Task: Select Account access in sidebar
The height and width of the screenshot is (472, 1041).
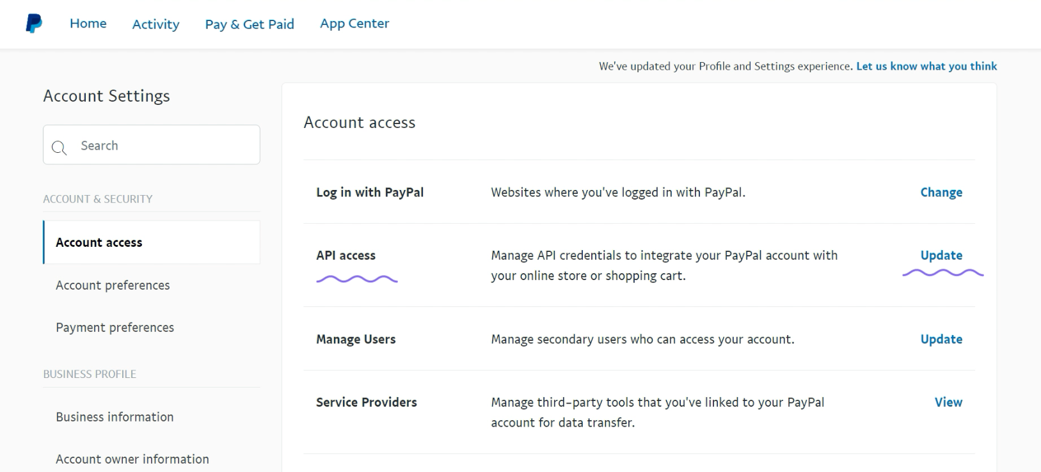Action: (152, 242)
